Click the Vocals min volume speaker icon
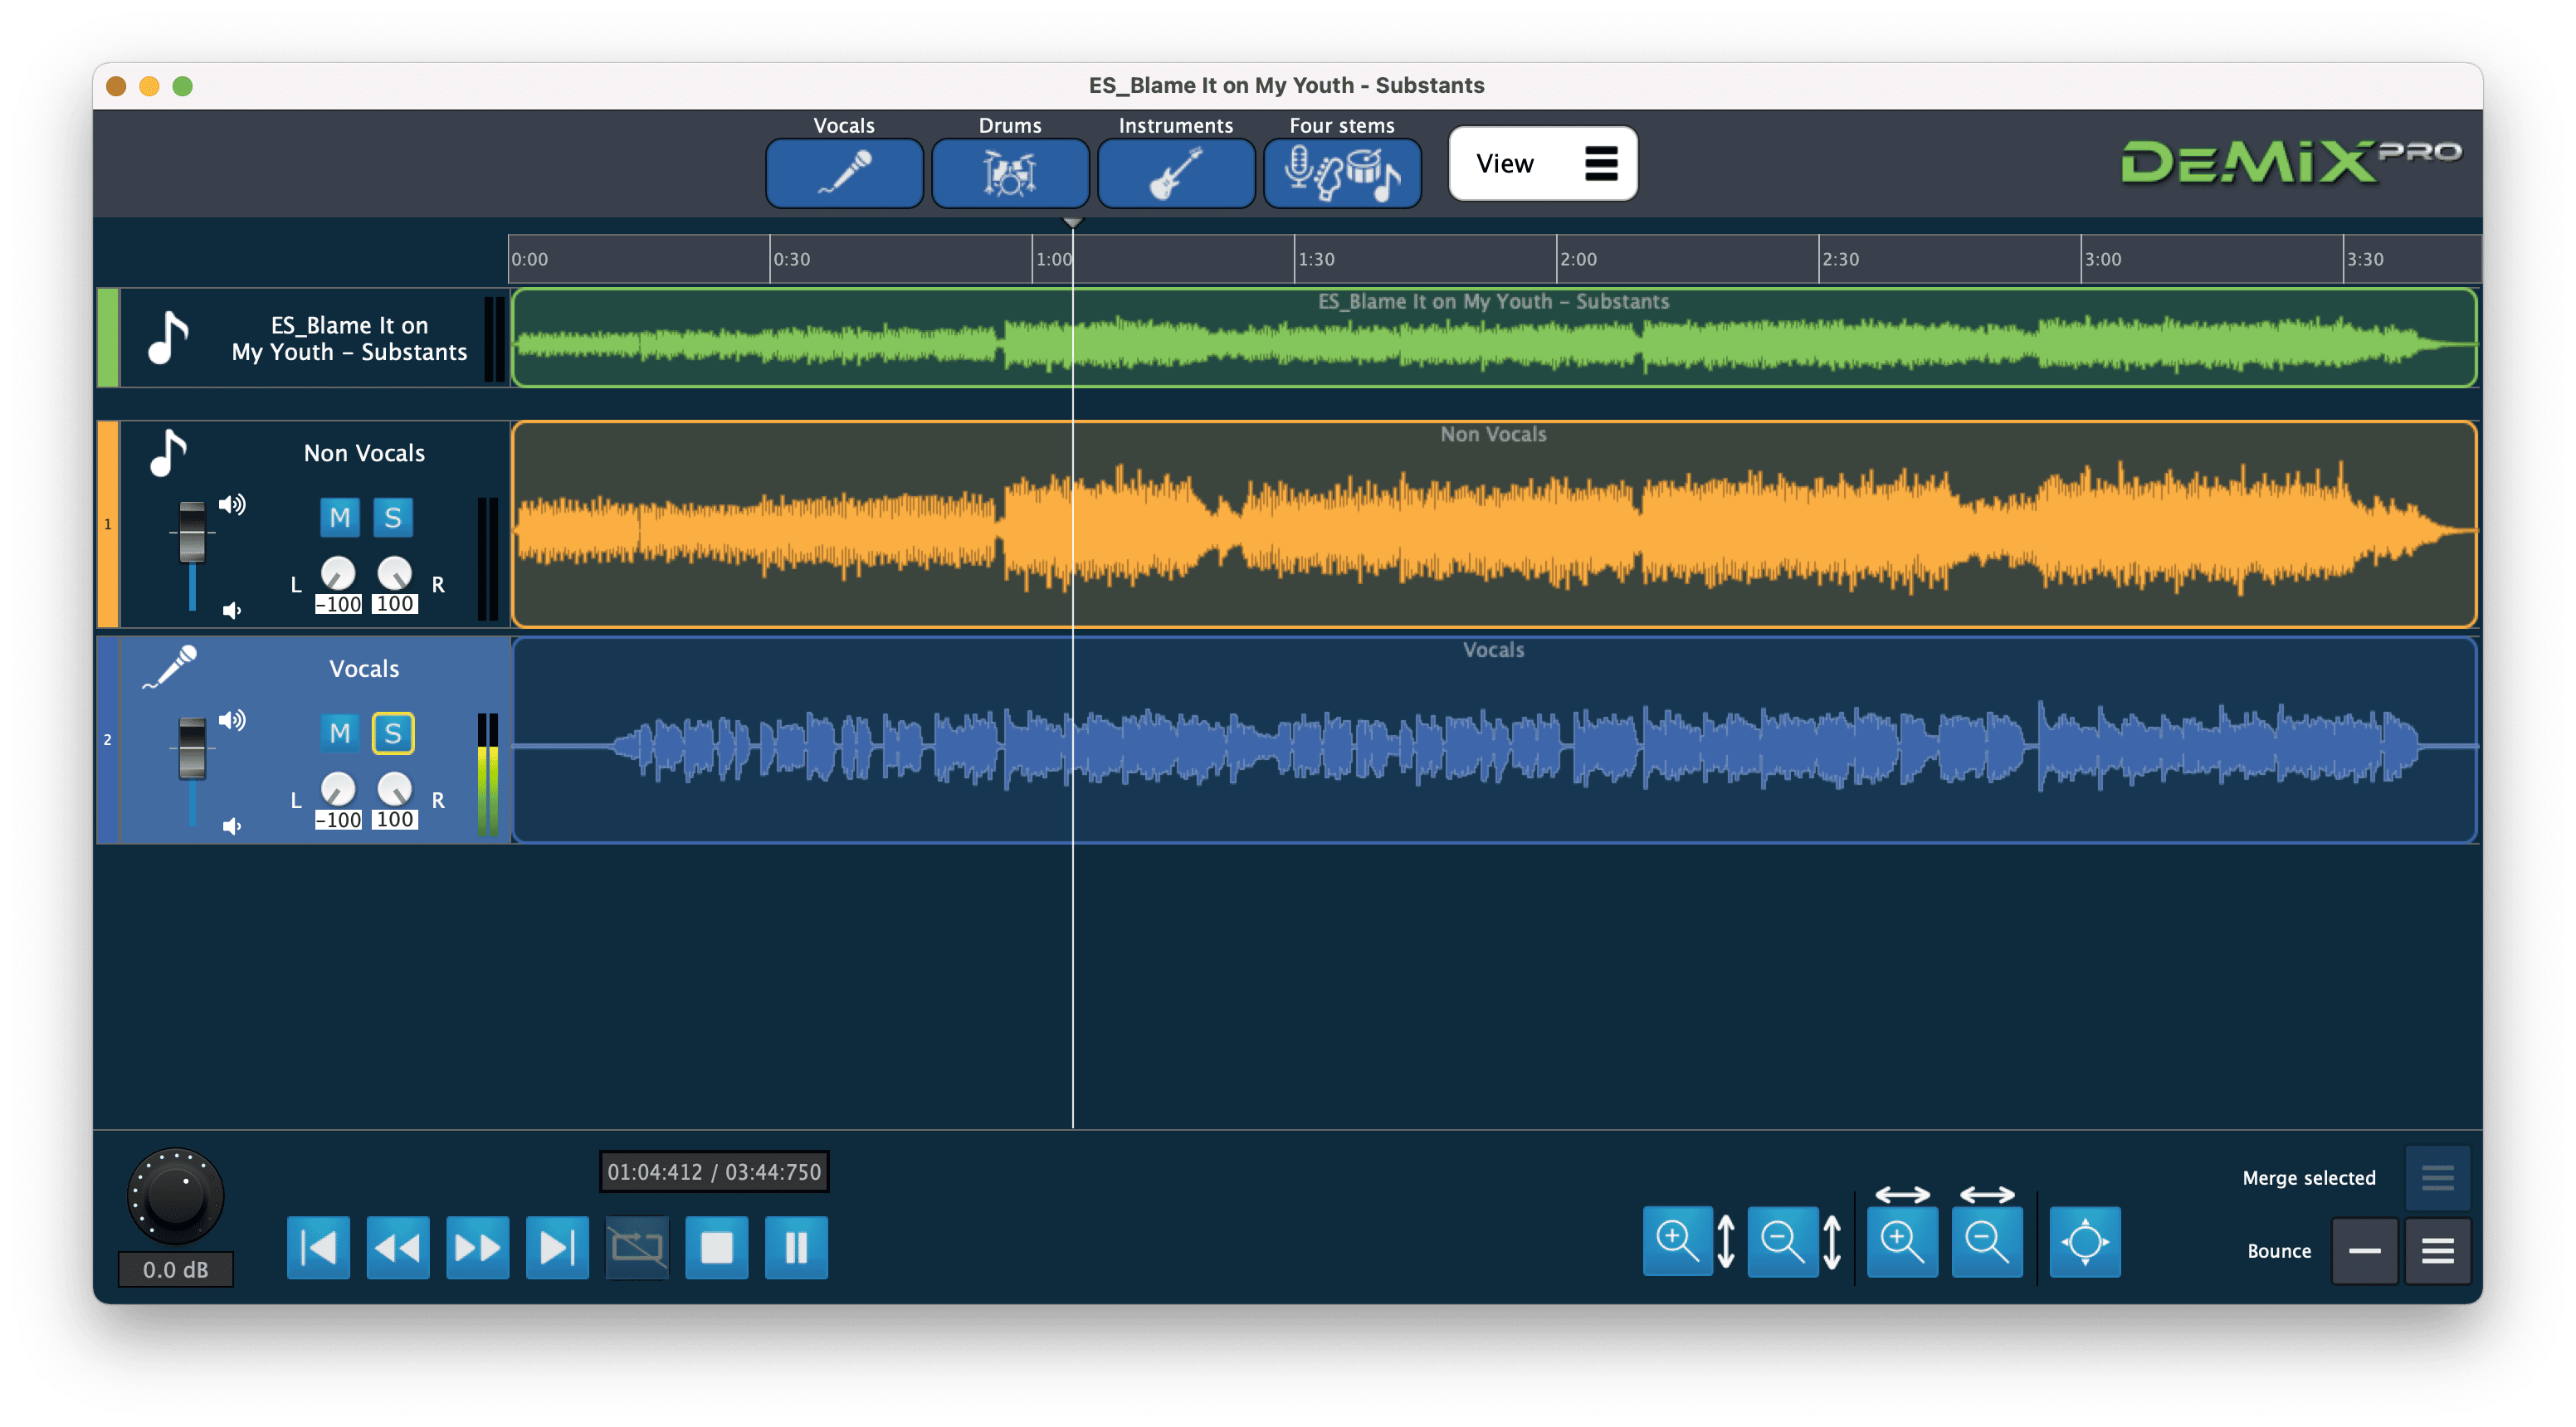The width and height of the screenshot is (2576, 1427). 232,826
